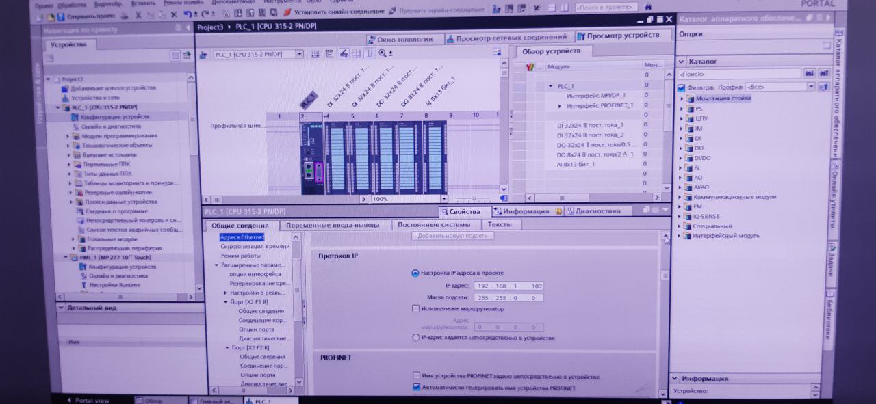
Task: Click the Undo arrow icon in toolbar
Action: 187,14
